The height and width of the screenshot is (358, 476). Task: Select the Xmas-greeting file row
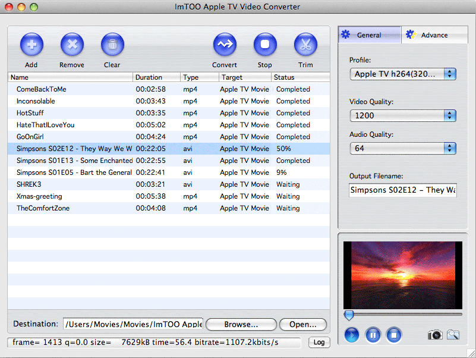click(169, 196)
